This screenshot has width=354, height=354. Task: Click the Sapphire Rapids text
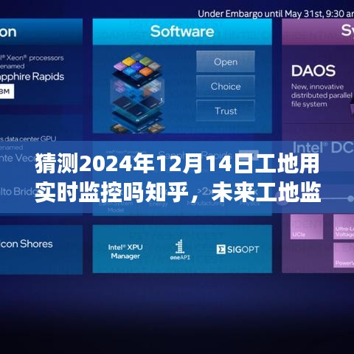(x=32, y=77)
